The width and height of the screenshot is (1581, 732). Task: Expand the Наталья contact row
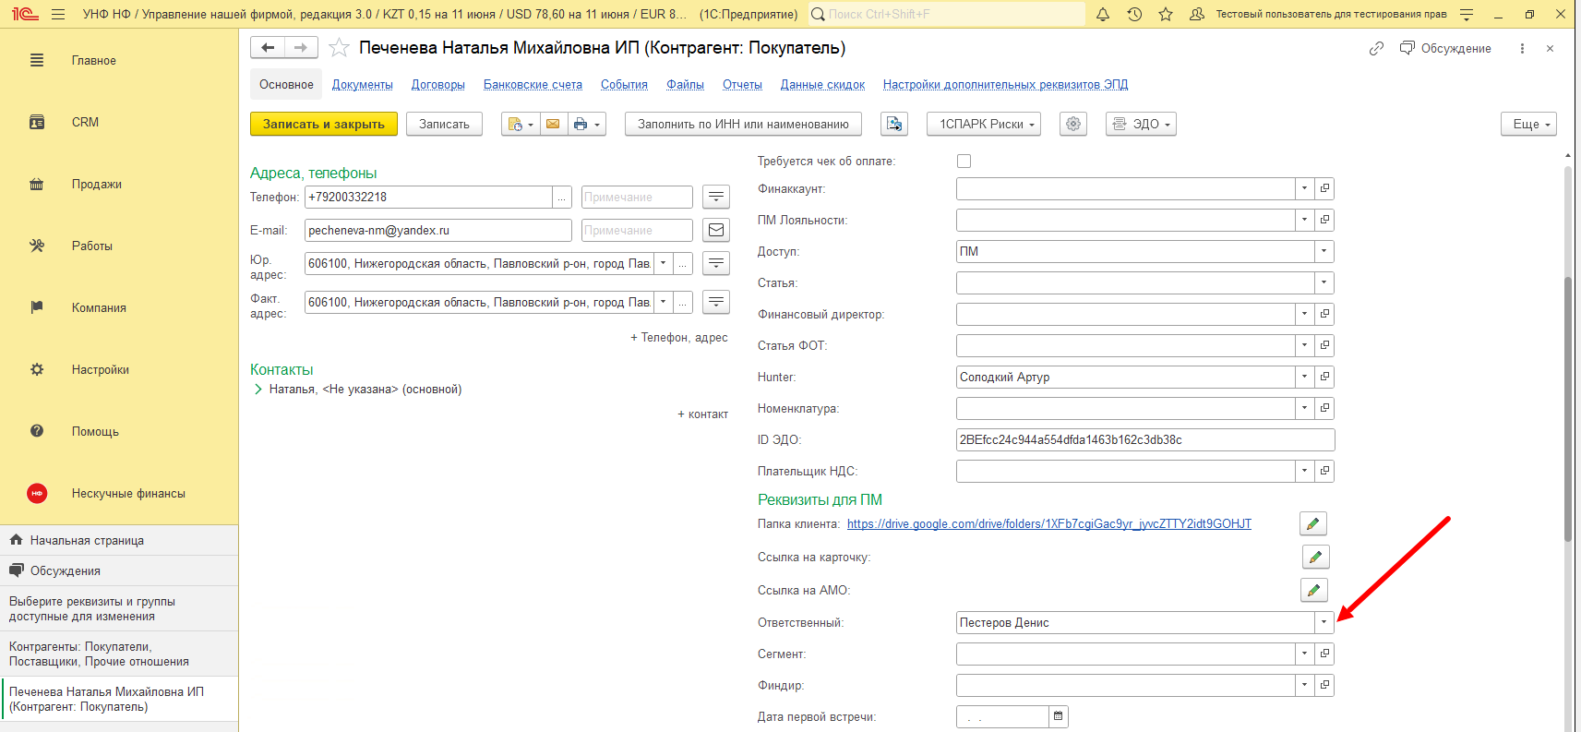tap(258, 390)
